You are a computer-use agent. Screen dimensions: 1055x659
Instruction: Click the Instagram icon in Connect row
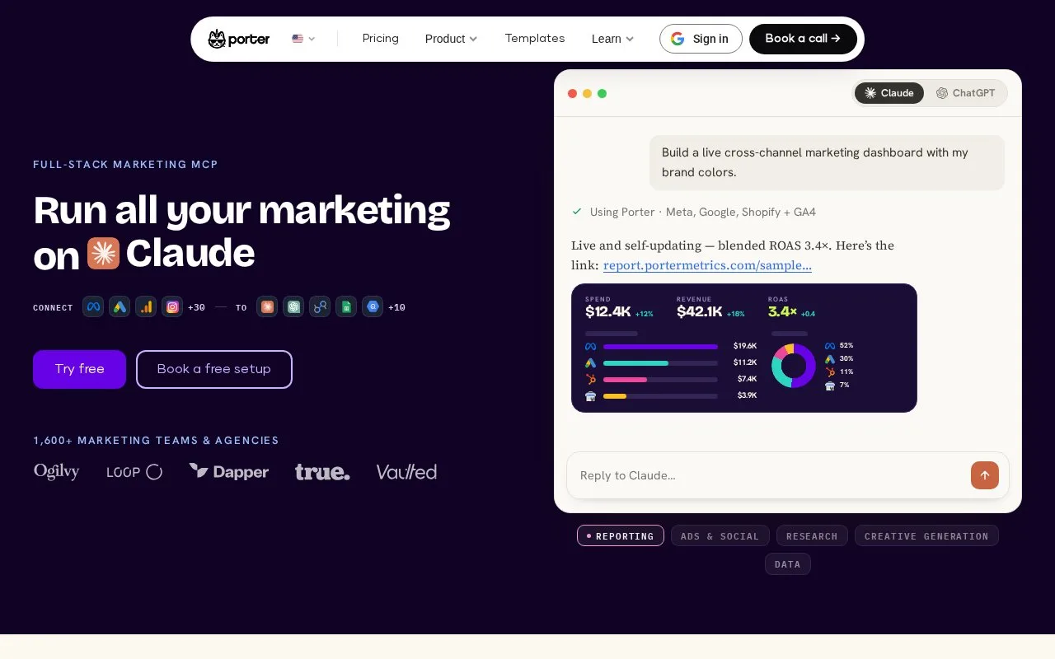[172, 307]
